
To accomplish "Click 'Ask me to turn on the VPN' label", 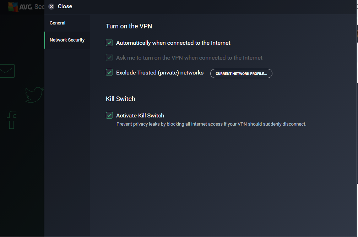I will [189, 57].
